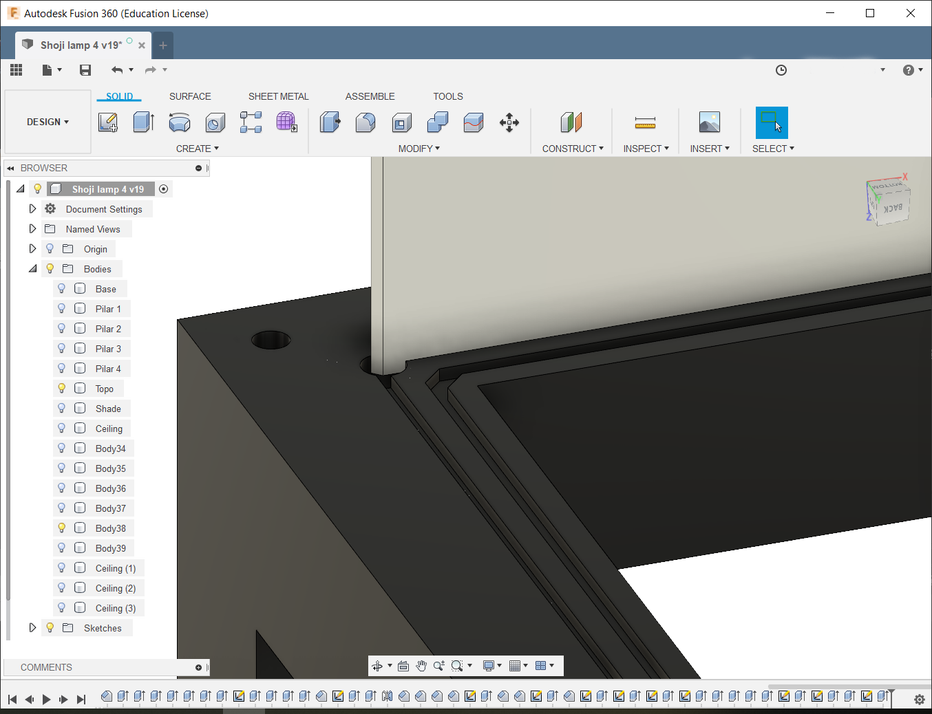
Task: Show the Shade body
Action: click(x=62, y=409)
